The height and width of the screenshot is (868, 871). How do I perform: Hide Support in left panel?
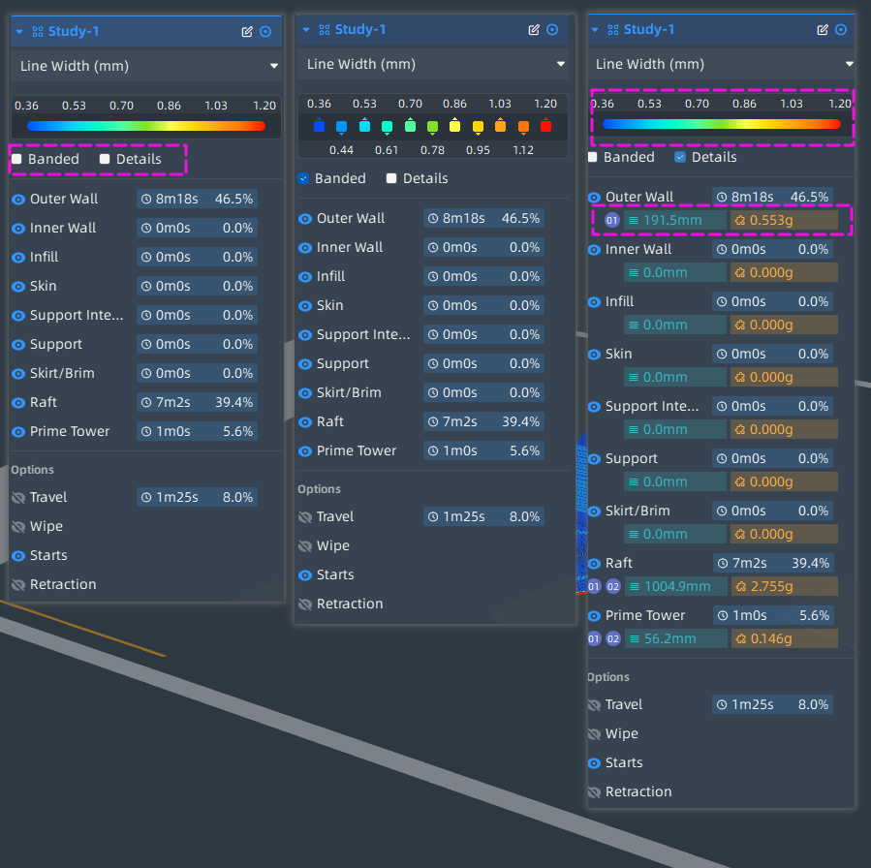18,345
